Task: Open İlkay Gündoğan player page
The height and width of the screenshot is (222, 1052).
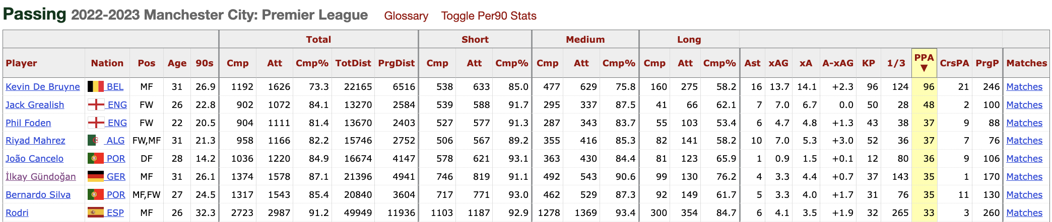Action: pos(41,176)
